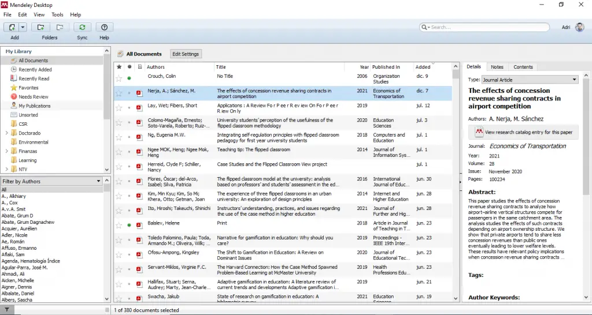Click the remove folder icon
Image resolution: width=592 pixels, height=315 pixels.
click(60, 27)
